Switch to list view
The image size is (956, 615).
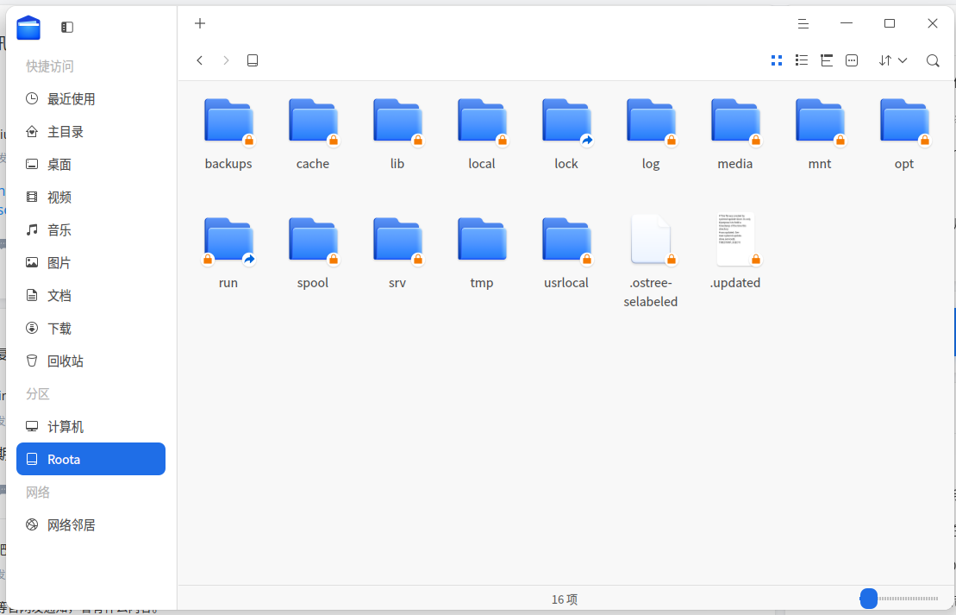(802, 60)
